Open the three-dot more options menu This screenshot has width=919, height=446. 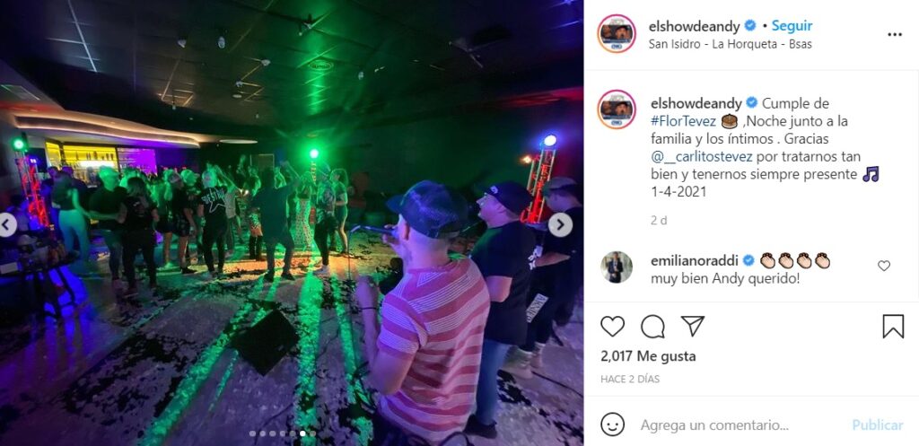click(895, 35)
